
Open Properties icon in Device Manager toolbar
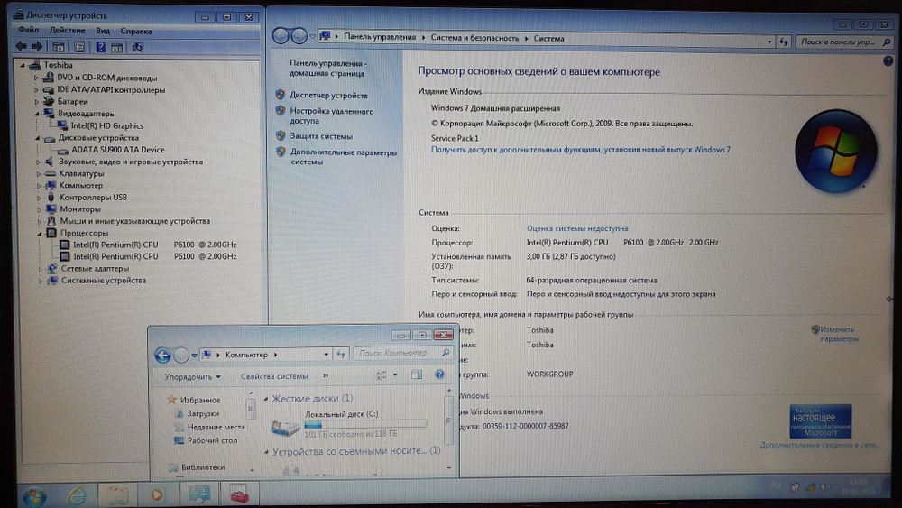(79, 47)
